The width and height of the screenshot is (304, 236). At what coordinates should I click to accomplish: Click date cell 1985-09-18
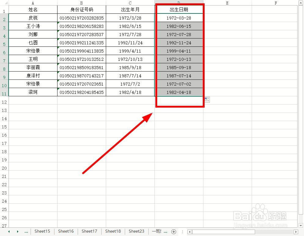179,68
